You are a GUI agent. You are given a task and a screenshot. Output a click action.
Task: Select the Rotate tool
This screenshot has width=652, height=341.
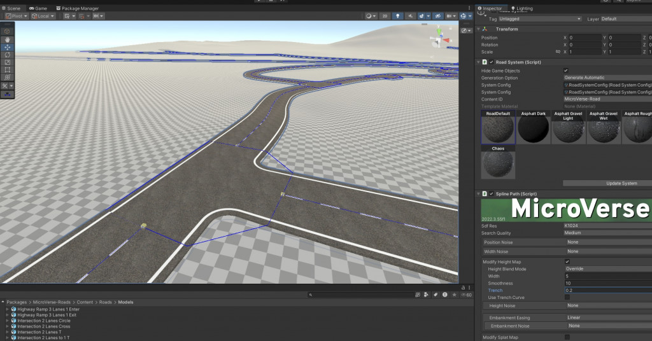(7, 55)
